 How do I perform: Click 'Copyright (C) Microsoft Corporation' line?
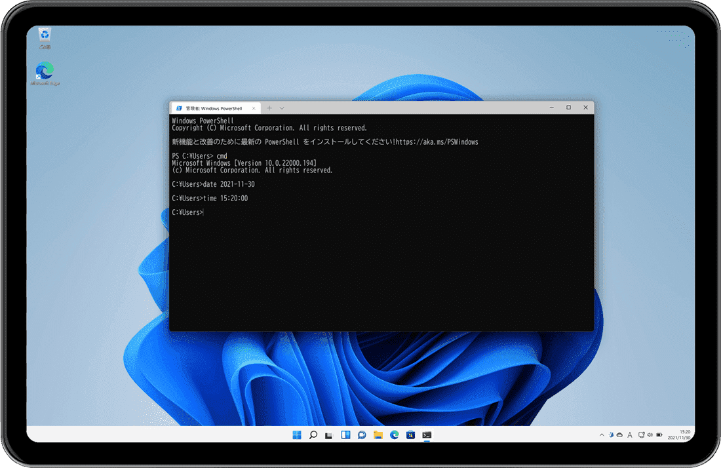pyautogui.click(x=269, y=128)
